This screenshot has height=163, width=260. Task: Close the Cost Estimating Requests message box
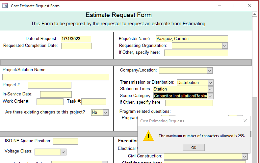(245, 121)
